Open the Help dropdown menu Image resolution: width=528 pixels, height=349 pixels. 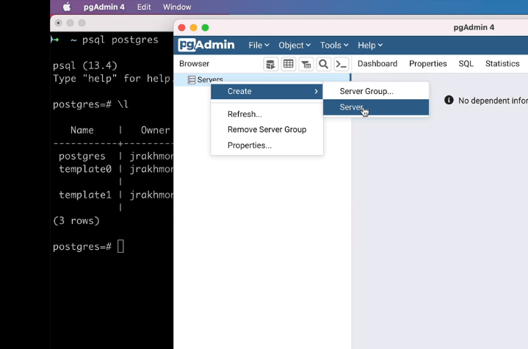click(x=369, y=45)
